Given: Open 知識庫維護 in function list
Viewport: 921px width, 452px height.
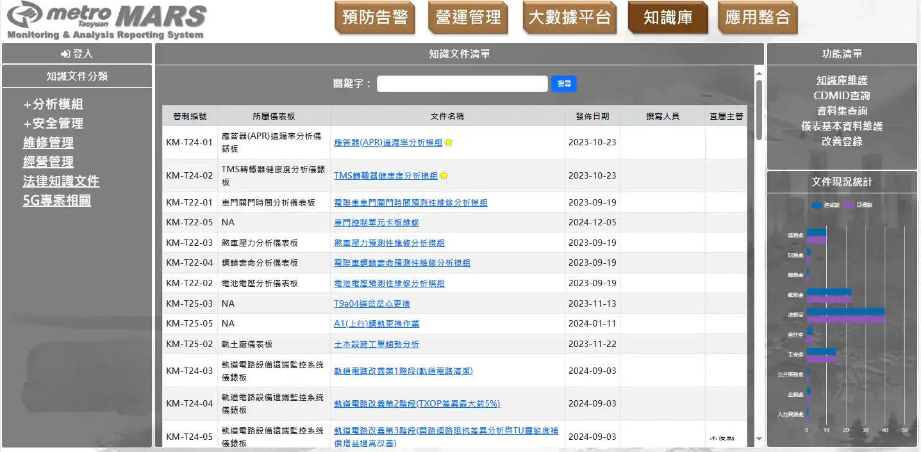Looking at the screenshot, I should click(x=842, y=81).
